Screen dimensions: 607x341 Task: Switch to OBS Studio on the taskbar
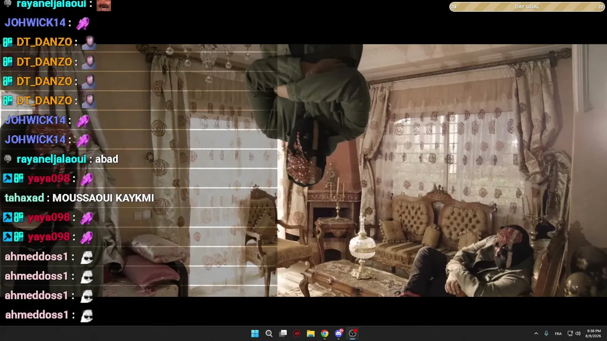(352, 333)
